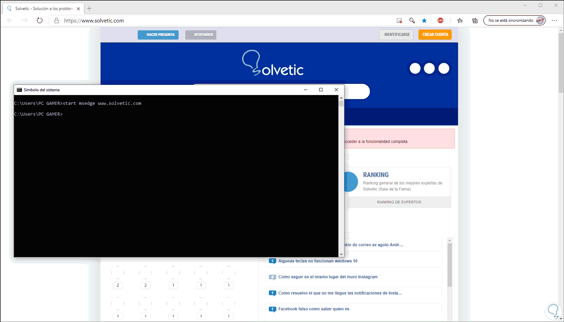Viewport: 564px width, 322px height.
Task: Click IDENTIFICARSE to log in
Action: tap(396, 35)
